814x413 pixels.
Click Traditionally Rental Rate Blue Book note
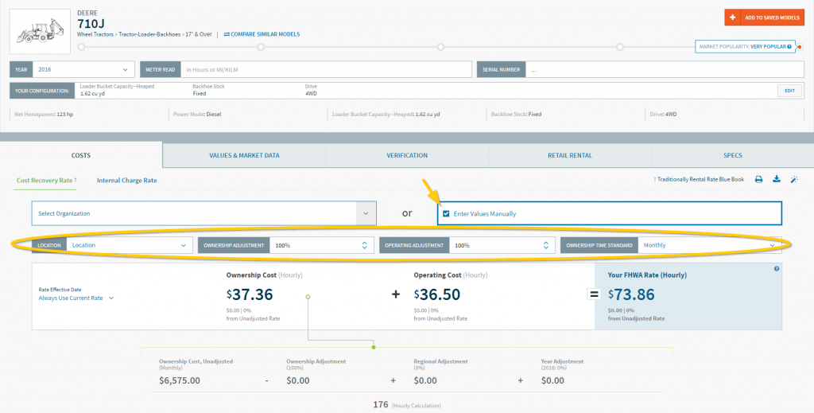coord(699,179)
